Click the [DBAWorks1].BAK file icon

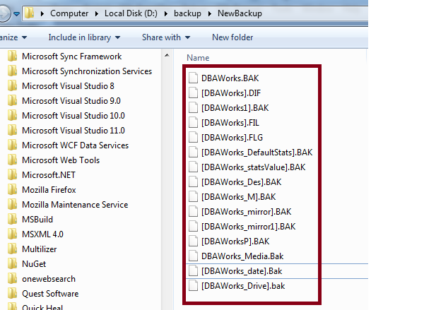193,107
